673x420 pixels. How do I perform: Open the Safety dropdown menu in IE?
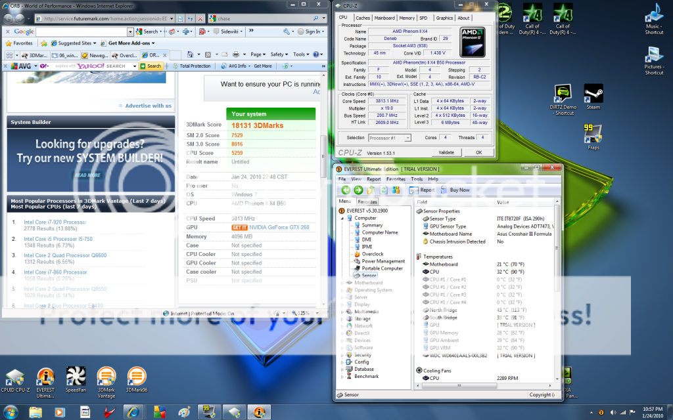(x=279, y=54)
